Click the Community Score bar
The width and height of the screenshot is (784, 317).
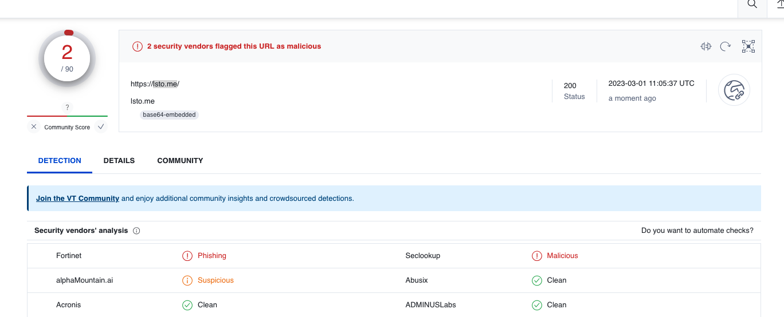point(67,116)
